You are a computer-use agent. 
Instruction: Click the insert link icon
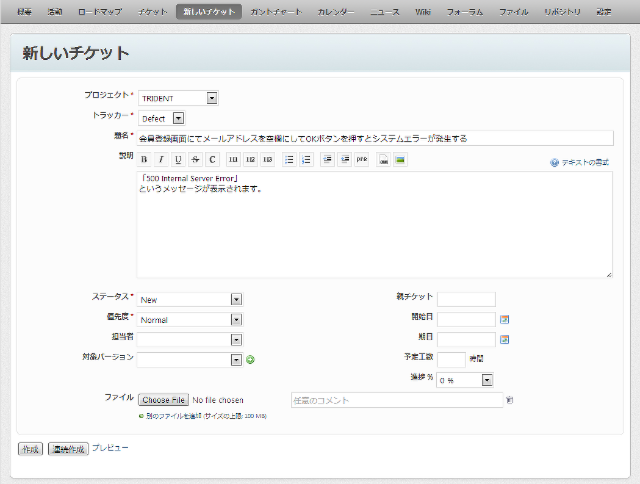click(x=383, y=159)
